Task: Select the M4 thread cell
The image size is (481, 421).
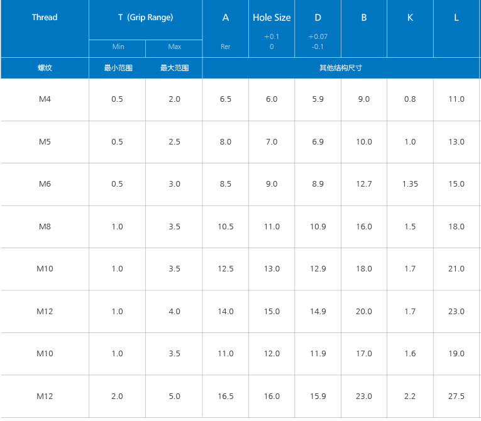Action: 45,99
